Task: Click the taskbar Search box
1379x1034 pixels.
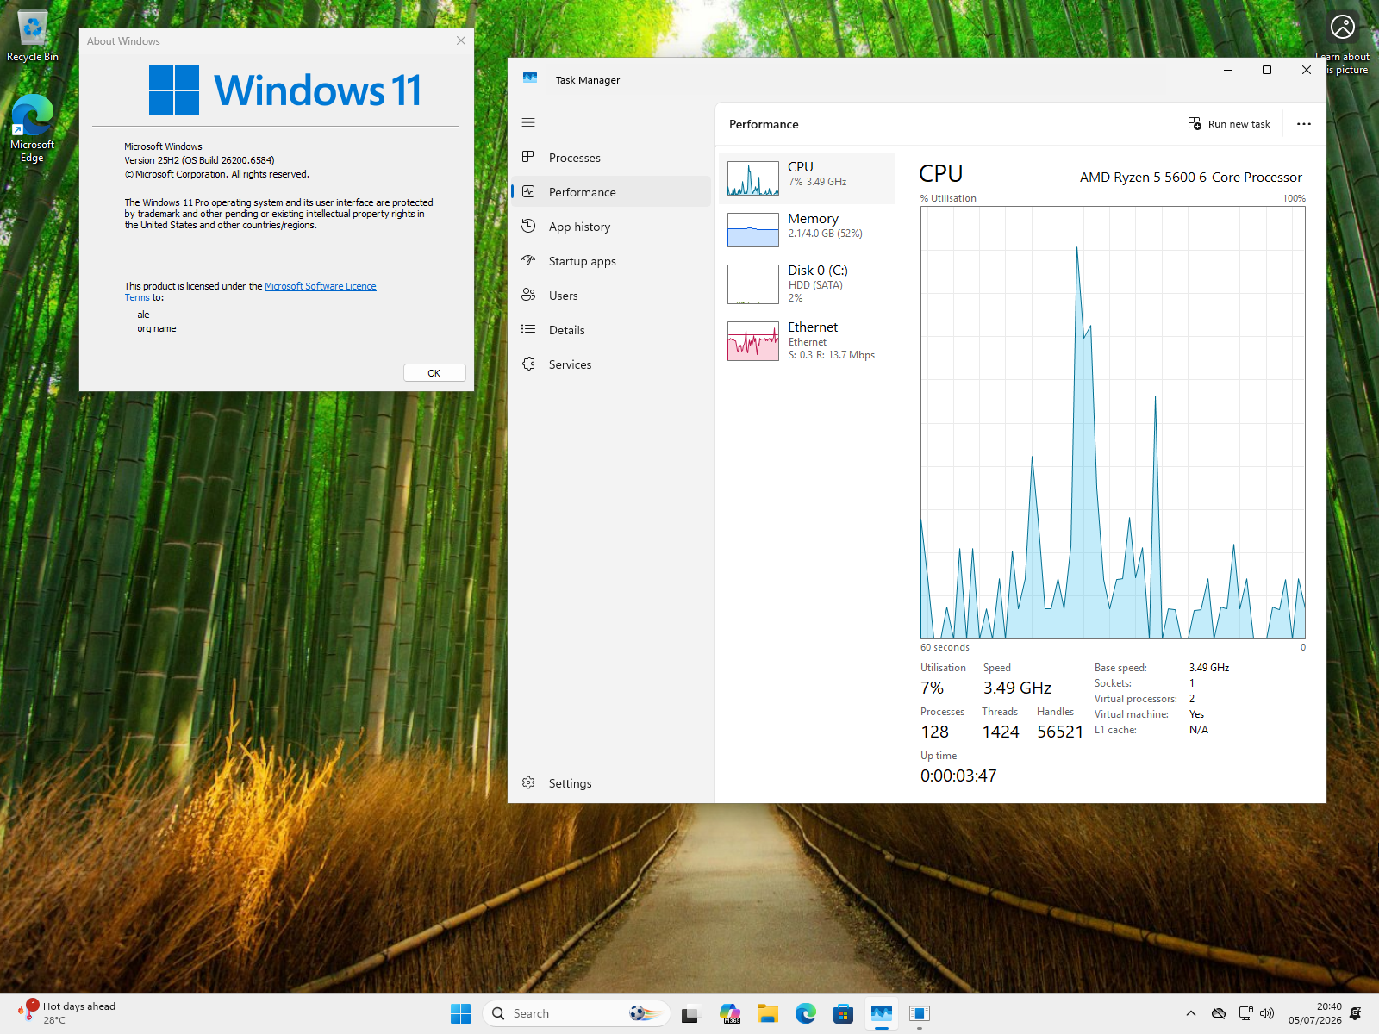Action: (x=577, y=1013)
